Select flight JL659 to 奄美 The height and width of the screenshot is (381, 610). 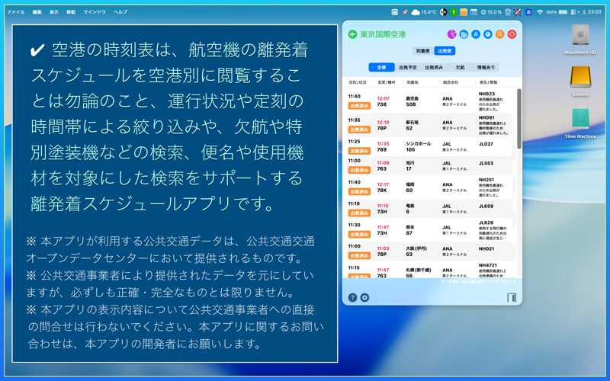coord(429,209)
